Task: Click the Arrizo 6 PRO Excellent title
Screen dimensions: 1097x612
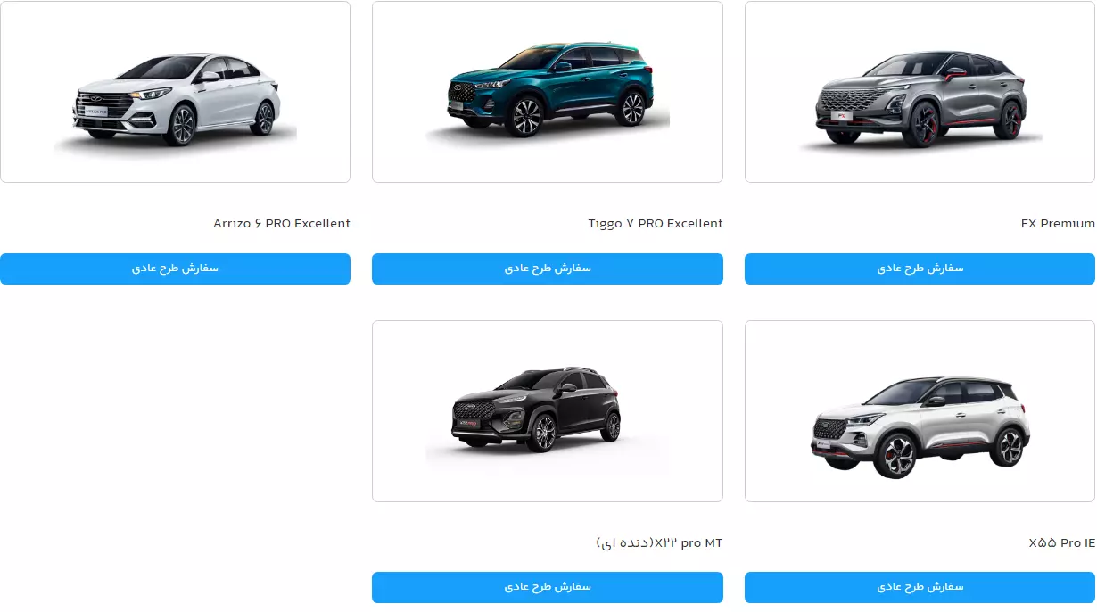Action: point(282,223)
